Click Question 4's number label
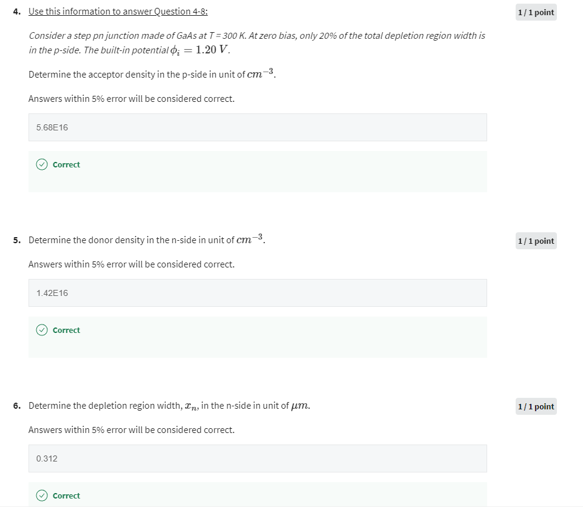The width and height of the screenshot is (583, 507). 16,11
